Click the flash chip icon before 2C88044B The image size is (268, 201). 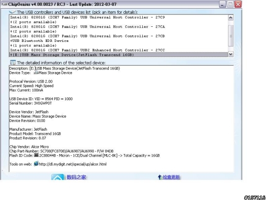pyautogui.click(x=36, y=155)
